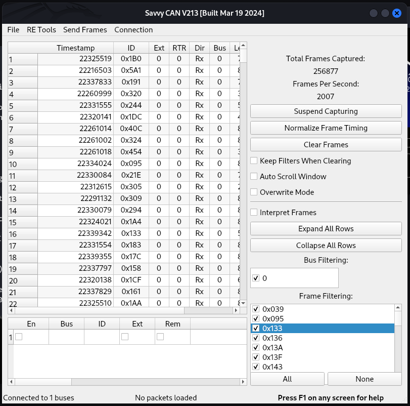
Task: Open the Send Frames menu
Action: tap(85, 30)
